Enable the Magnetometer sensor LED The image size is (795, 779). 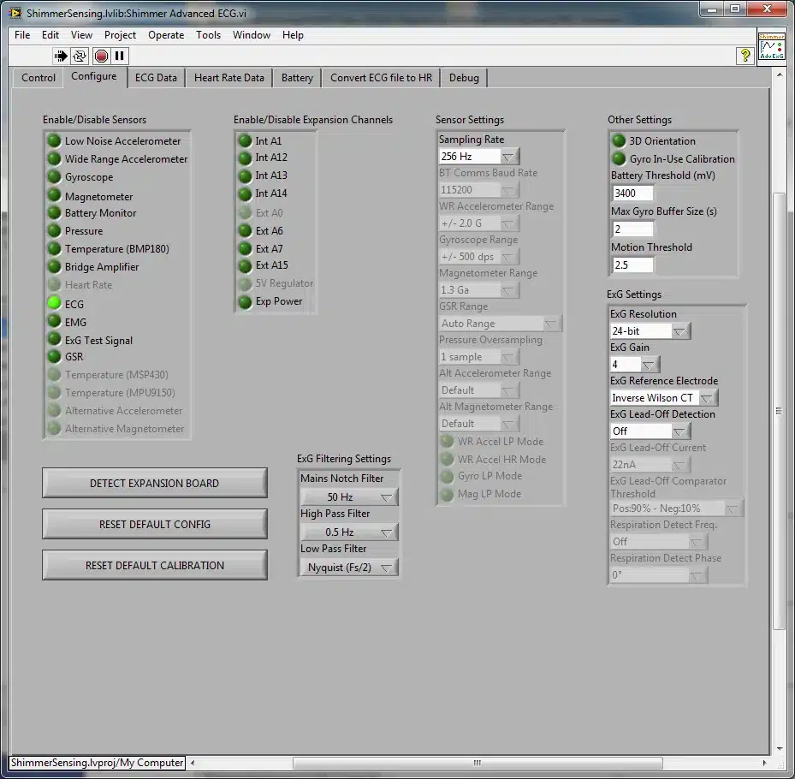[x=54, y=195]
